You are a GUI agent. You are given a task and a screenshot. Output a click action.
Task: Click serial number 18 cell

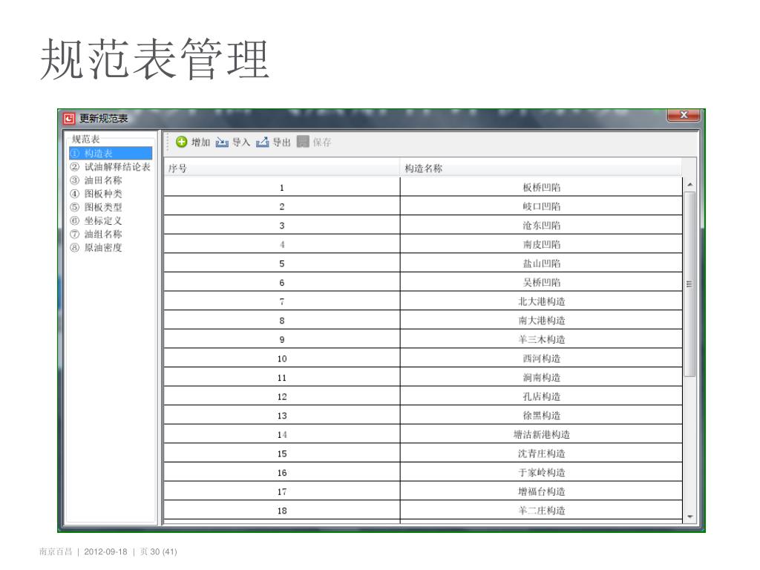[x=281, y=511]
